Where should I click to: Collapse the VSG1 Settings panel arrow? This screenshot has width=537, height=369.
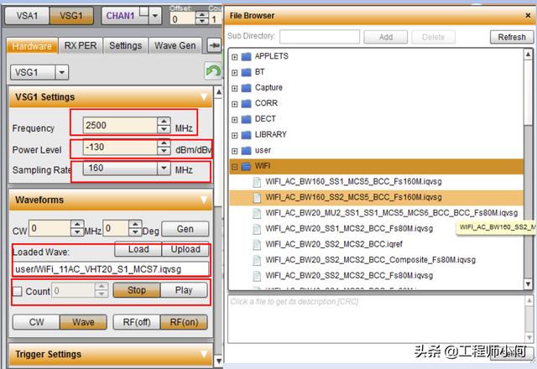pyautogui.click(x=204, y=97)
